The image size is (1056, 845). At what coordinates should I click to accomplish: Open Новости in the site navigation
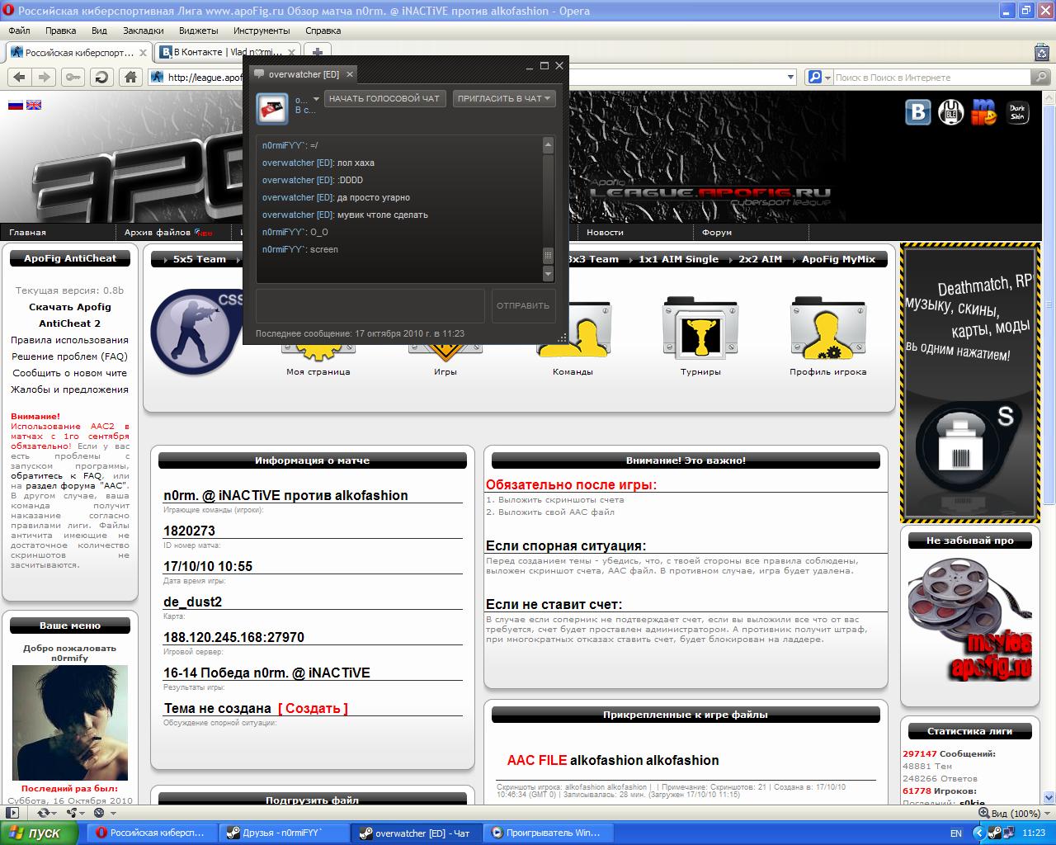(x=605, y=232)
